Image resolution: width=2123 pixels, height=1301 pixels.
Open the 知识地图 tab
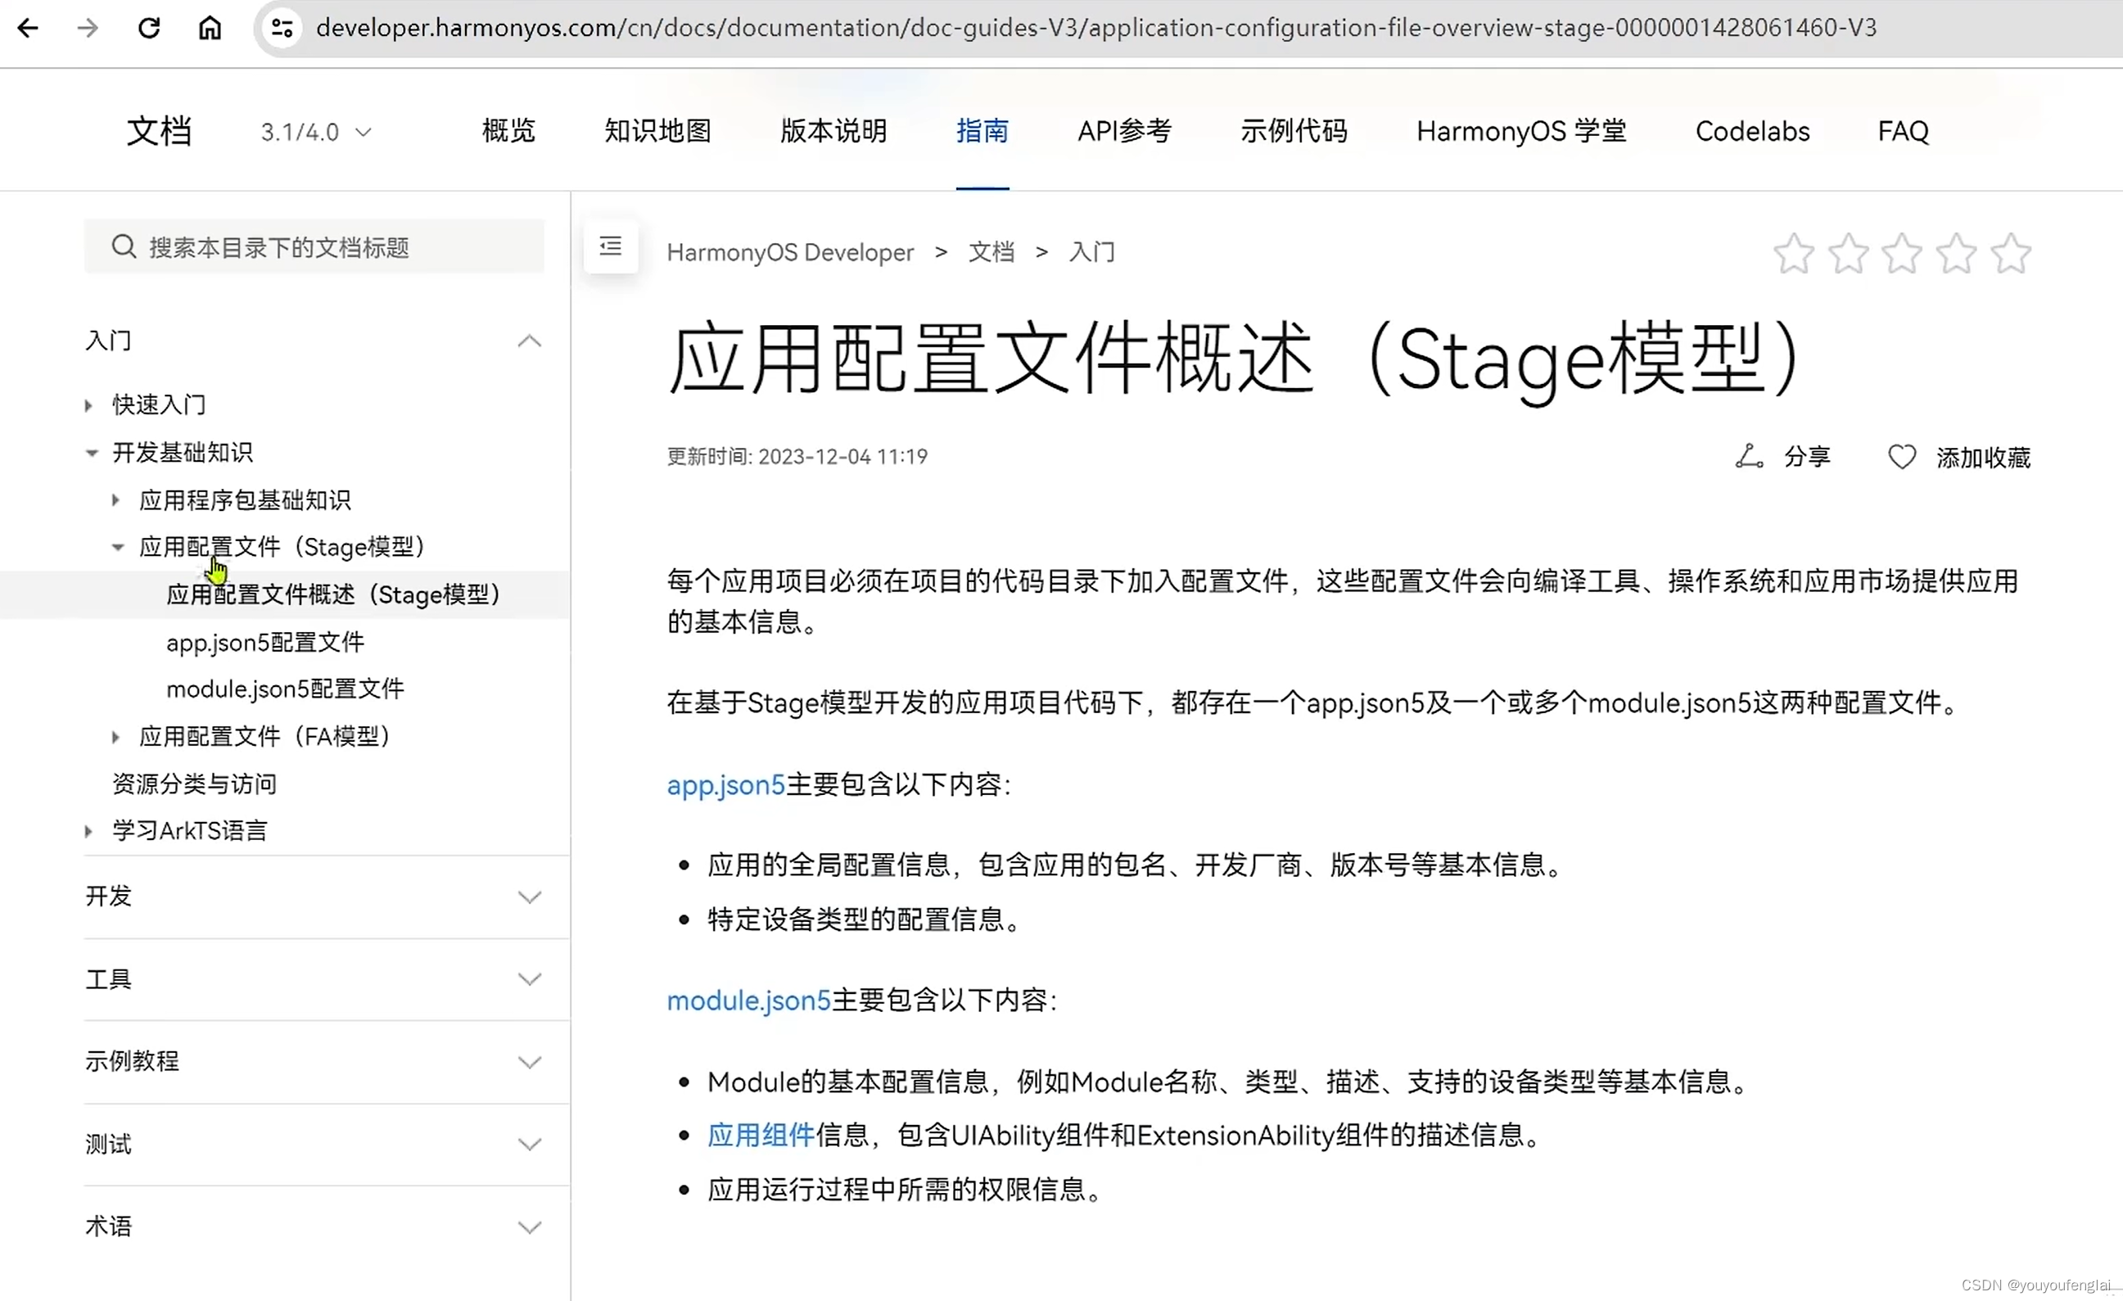(x=657, y=131)
